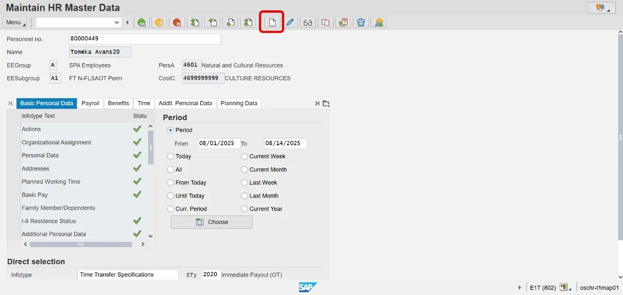Click the From date field

(x=218, y=144)
